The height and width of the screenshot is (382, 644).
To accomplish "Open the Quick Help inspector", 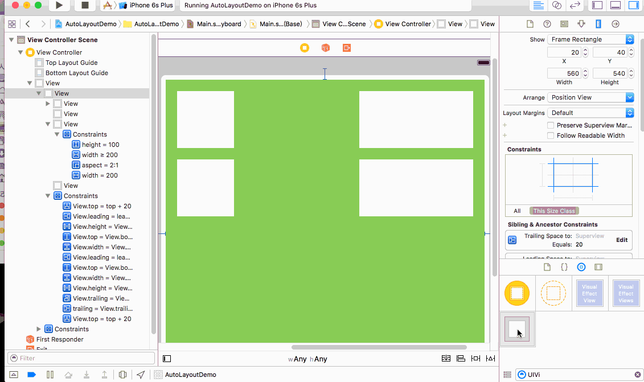I will click(x=547, y=24).
